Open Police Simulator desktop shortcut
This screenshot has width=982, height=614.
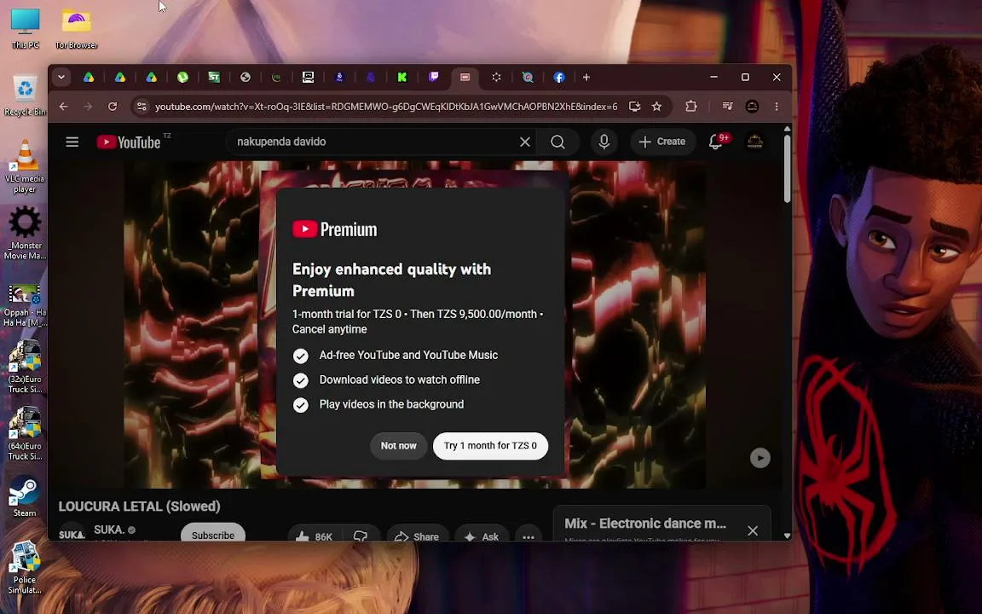[25, 567]
